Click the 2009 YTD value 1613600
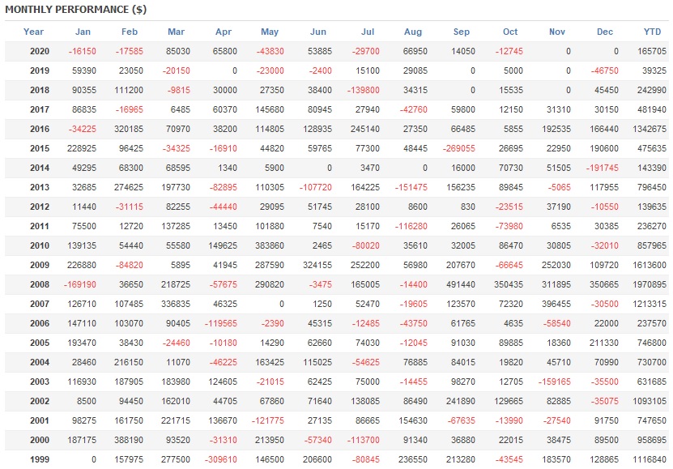 click(x=650, y=265)
